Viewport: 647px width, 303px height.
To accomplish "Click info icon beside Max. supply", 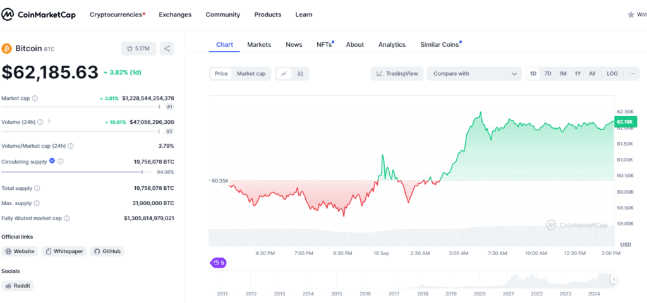I will coord(36,204).
